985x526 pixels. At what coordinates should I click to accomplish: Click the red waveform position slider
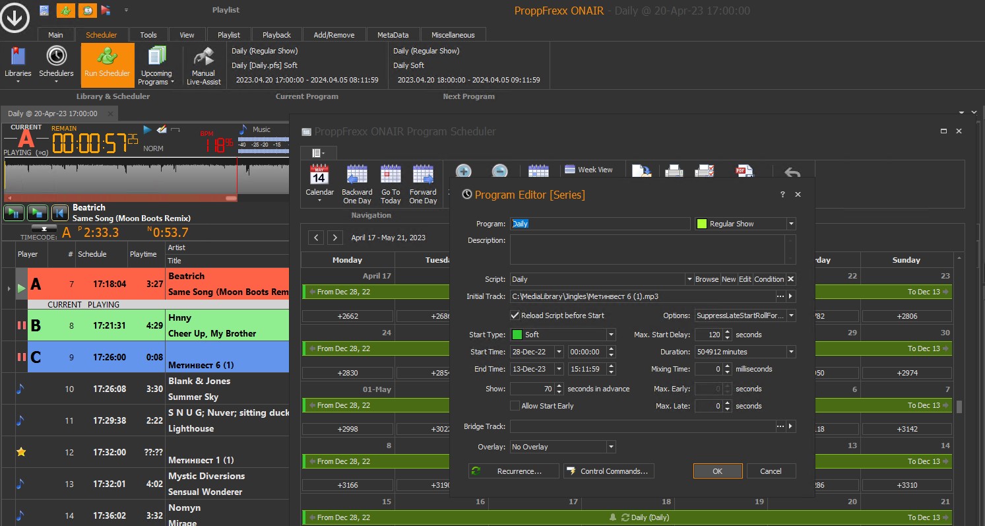[121, 198]
